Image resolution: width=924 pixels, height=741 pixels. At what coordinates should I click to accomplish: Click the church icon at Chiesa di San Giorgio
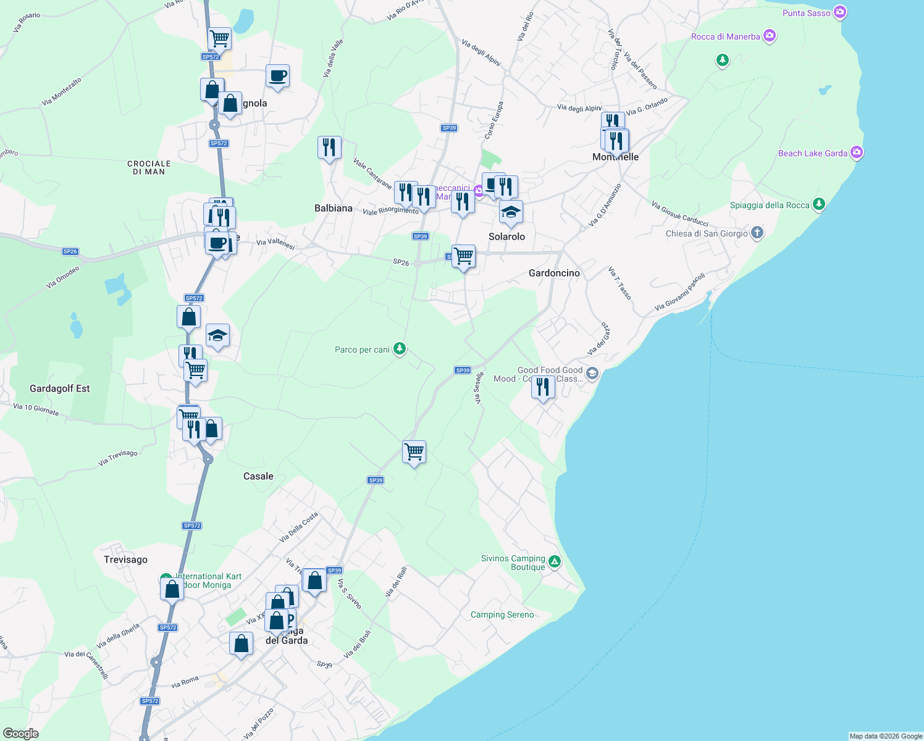pos(757,233)
